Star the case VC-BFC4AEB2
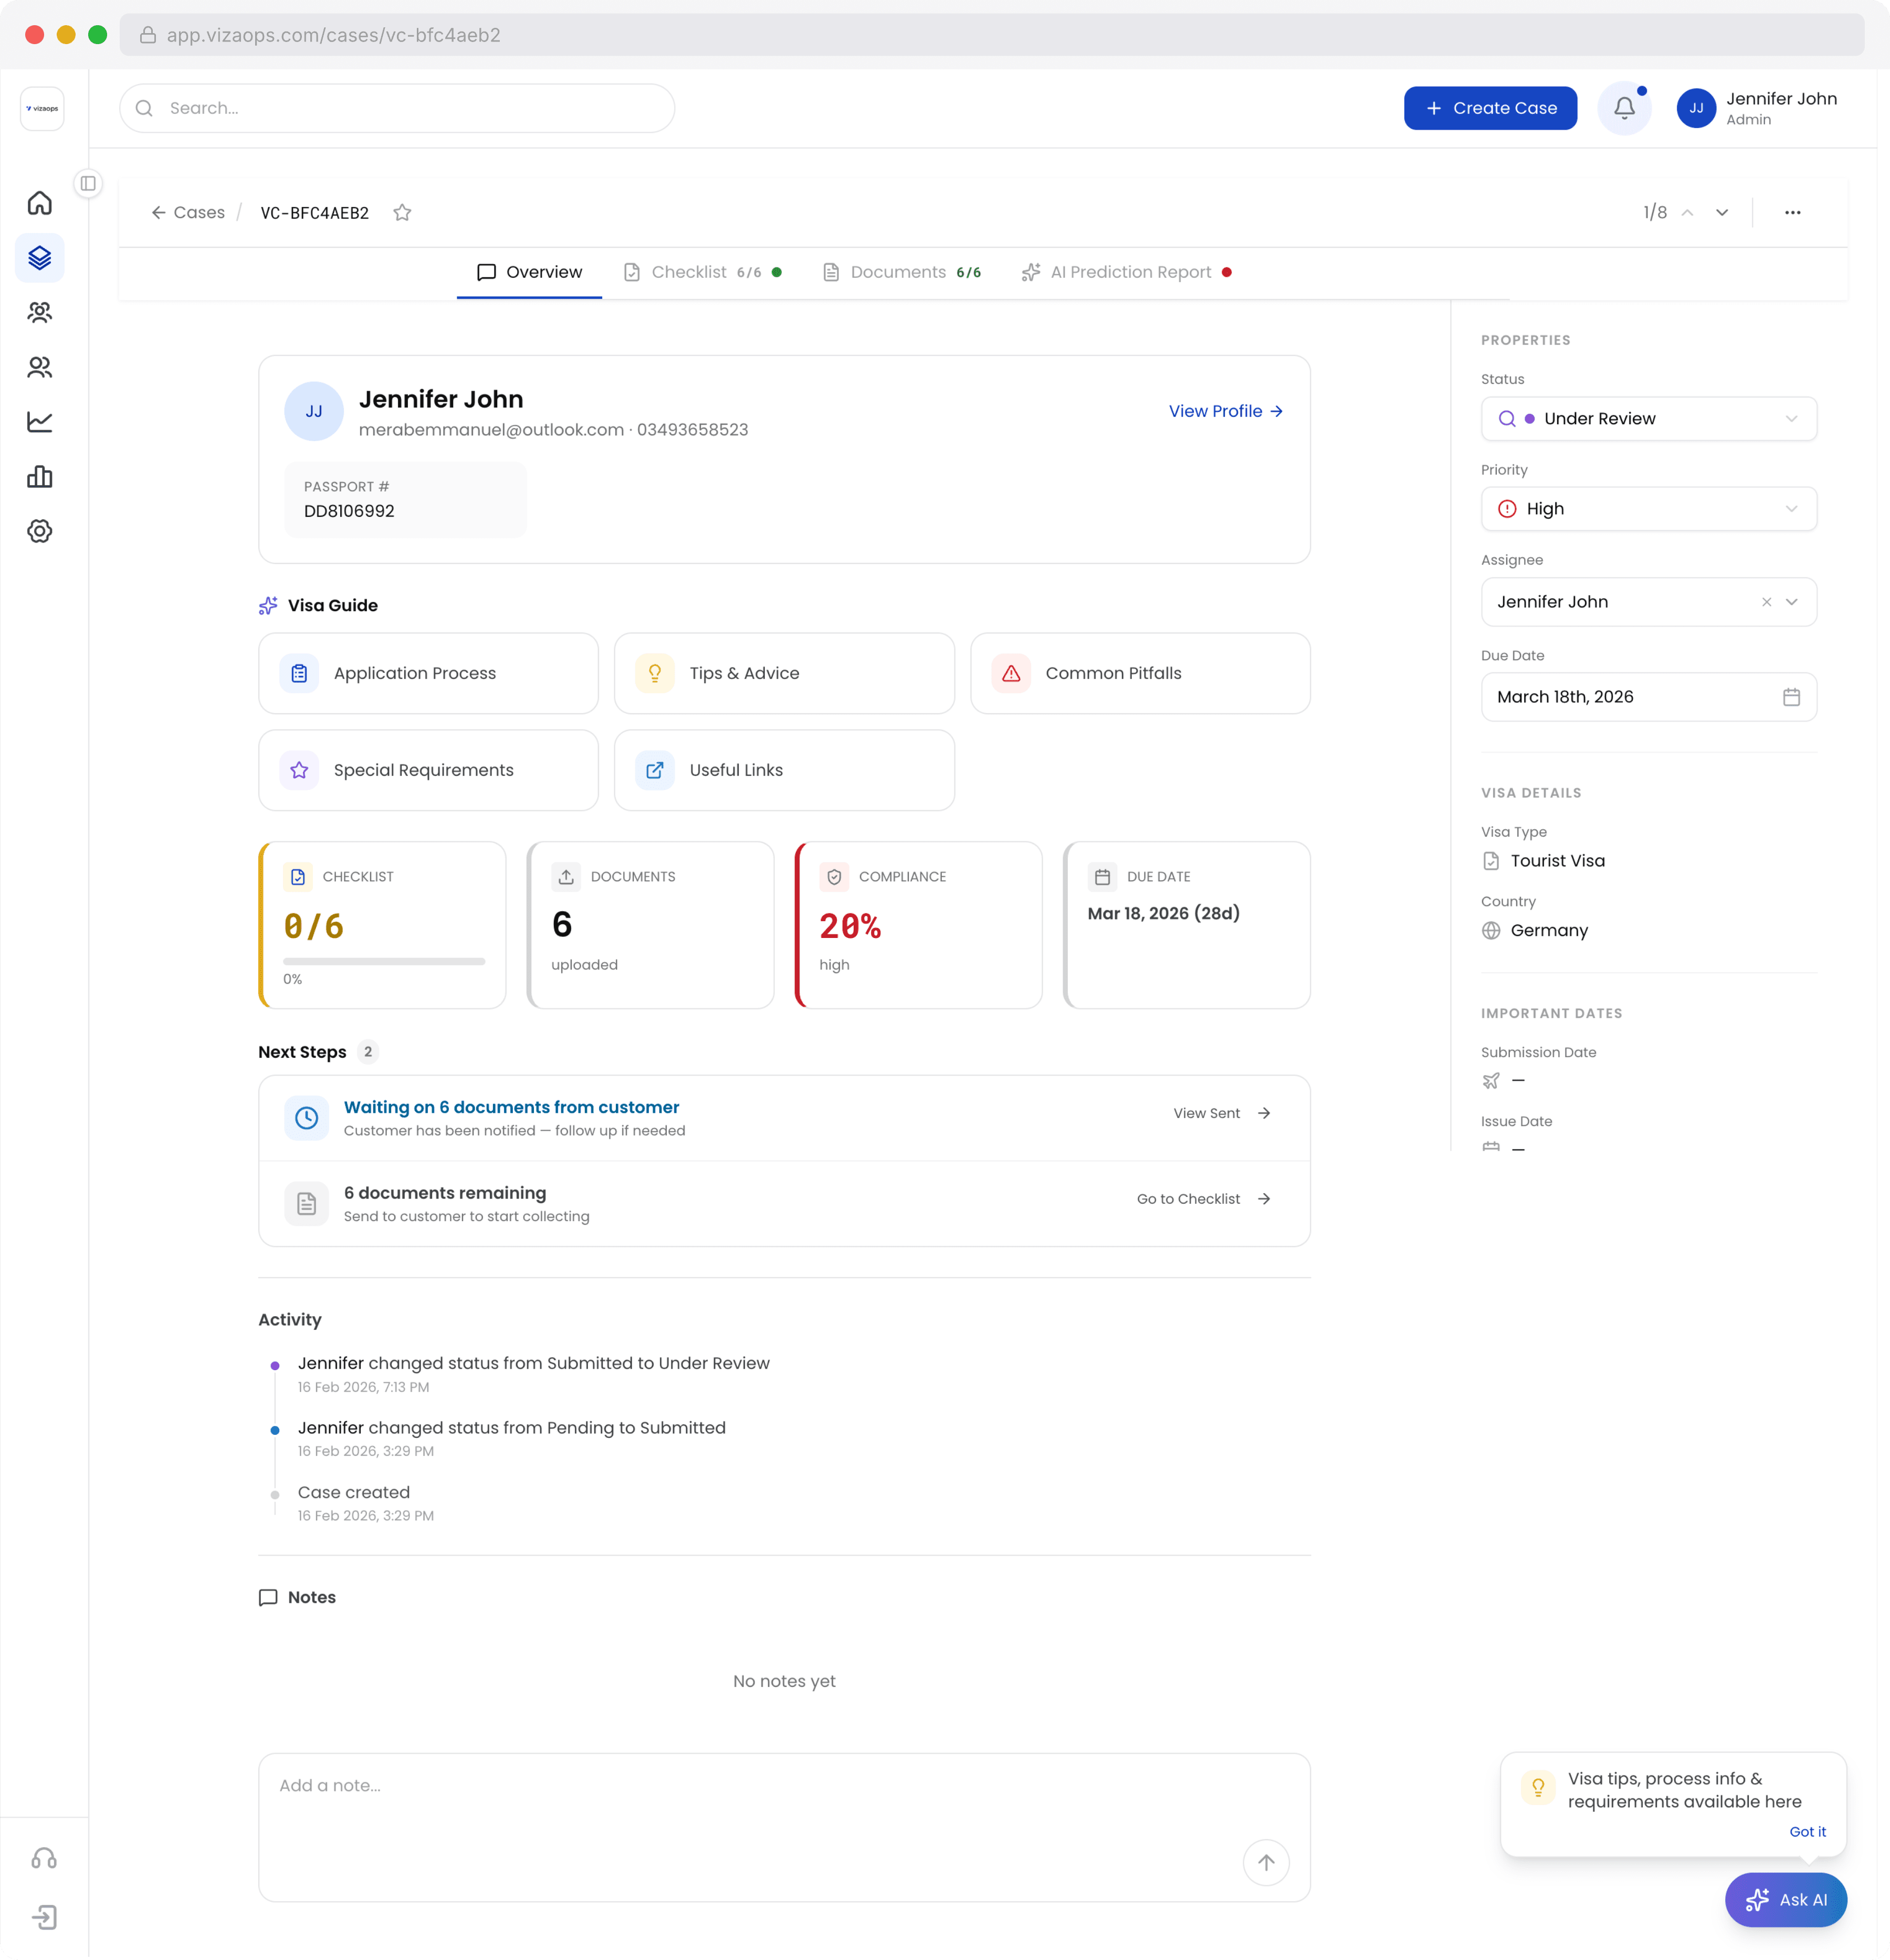The height and width of the screenshot is (1960, 1890). click(x=403, y=212)
